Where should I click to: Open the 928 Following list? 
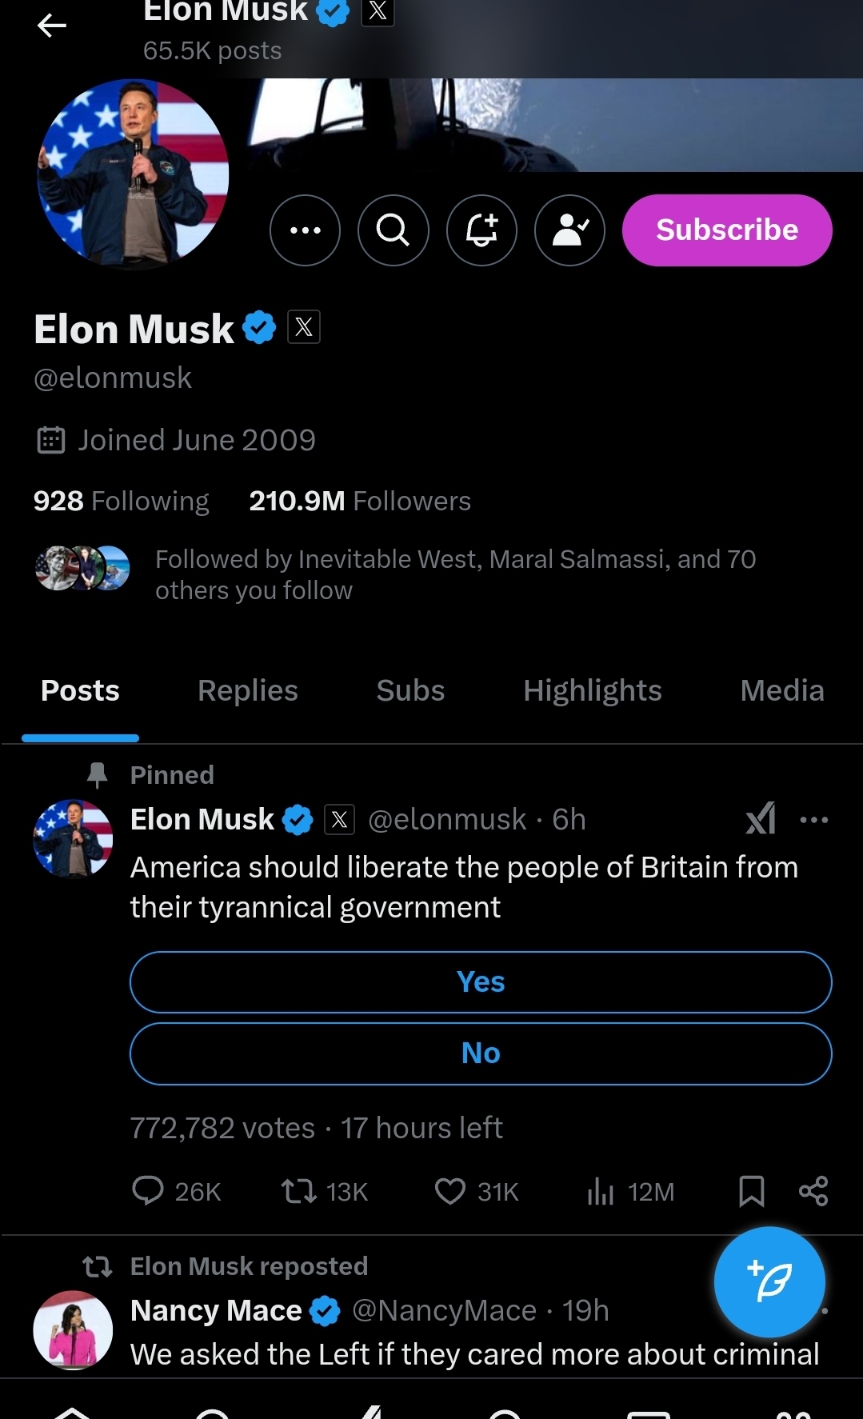coord(121,501)
